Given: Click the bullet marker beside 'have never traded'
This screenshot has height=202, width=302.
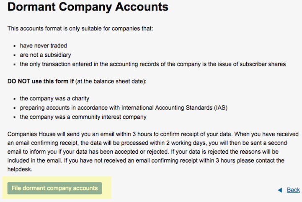Looking at the screenshot, I should 14,46.
